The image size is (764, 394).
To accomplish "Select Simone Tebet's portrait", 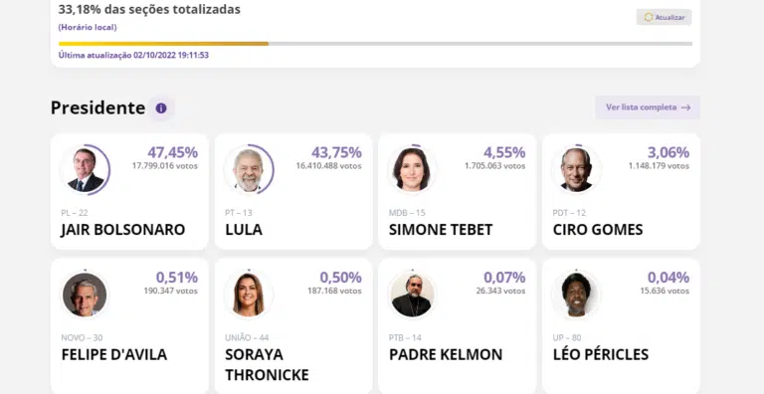I will (412, 170).
